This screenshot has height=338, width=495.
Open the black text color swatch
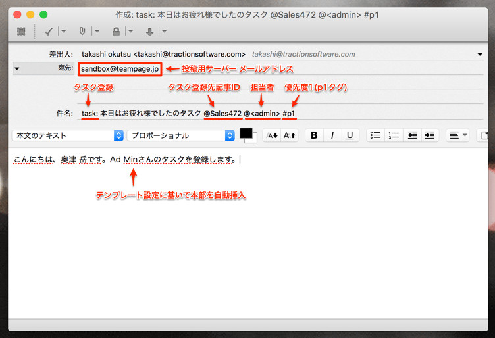(246, 133)
